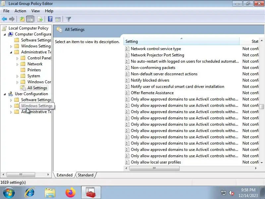Expand Administrative Templates under User Configuration

[11, 112]
